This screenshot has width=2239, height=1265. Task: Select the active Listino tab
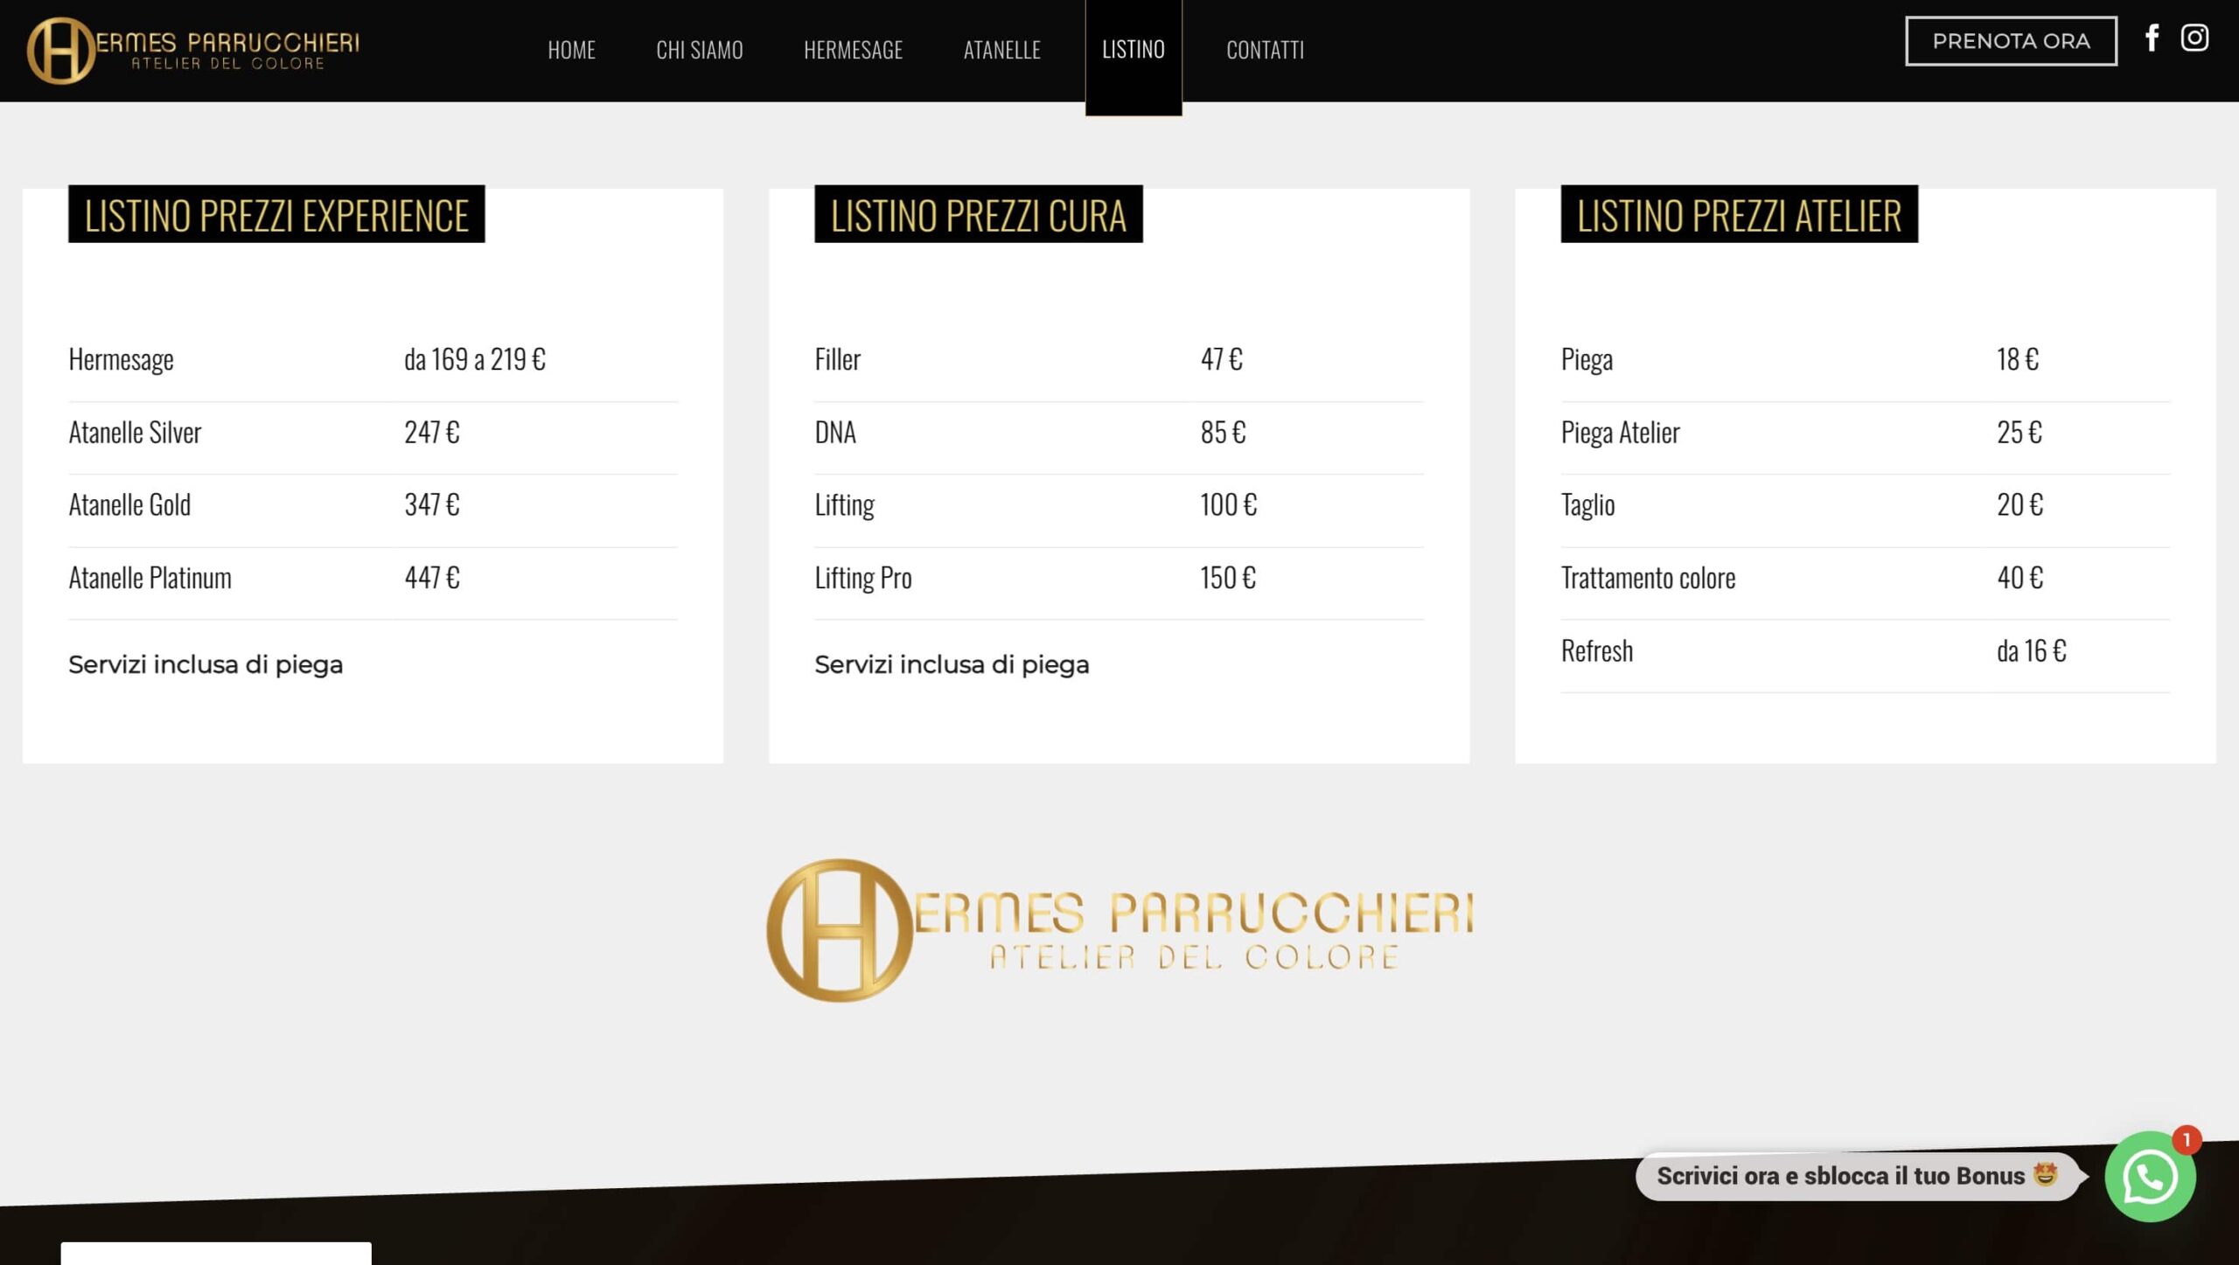click(x=1133, y=50)
